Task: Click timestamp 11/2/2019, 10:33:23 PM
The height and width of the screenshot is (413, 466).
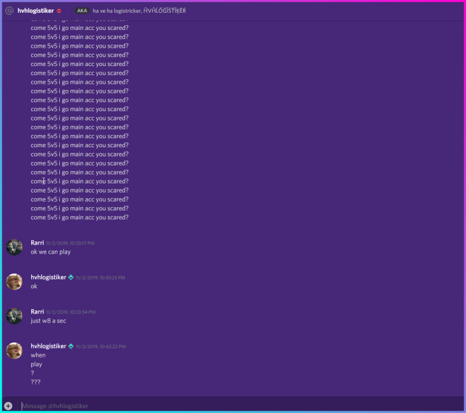Action: coord(100,278)
